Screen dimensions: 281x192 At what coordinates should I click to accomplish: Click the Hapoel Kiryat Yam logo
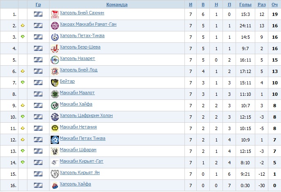pos(54,174)
